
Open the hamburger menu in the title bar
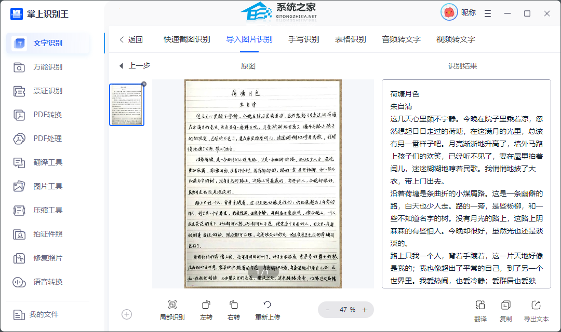tap(488, 13)
